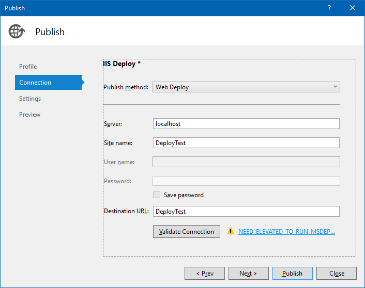The height and width of the screenshot is (288, 365).
Task: Click the Destination URL label
Action: [126, 211]
